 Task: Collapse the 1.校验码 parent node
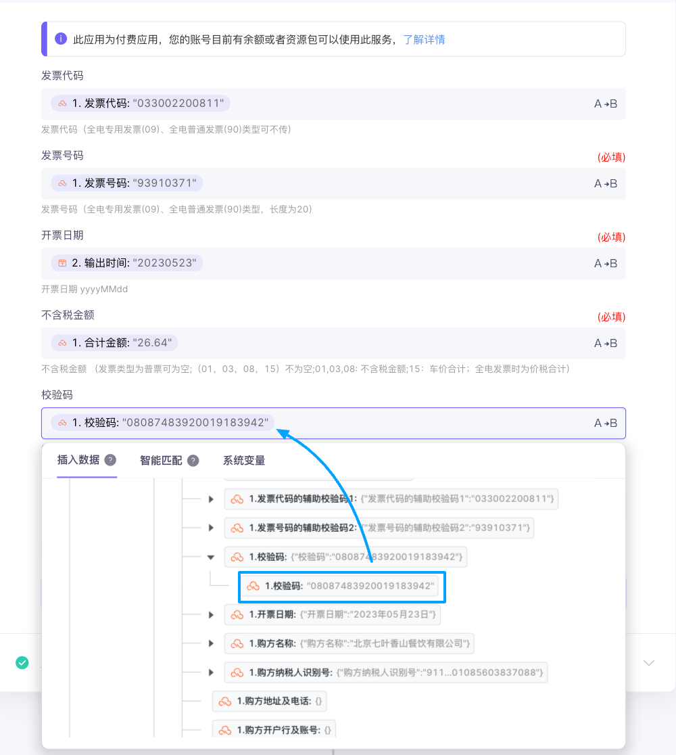(211, 557)
